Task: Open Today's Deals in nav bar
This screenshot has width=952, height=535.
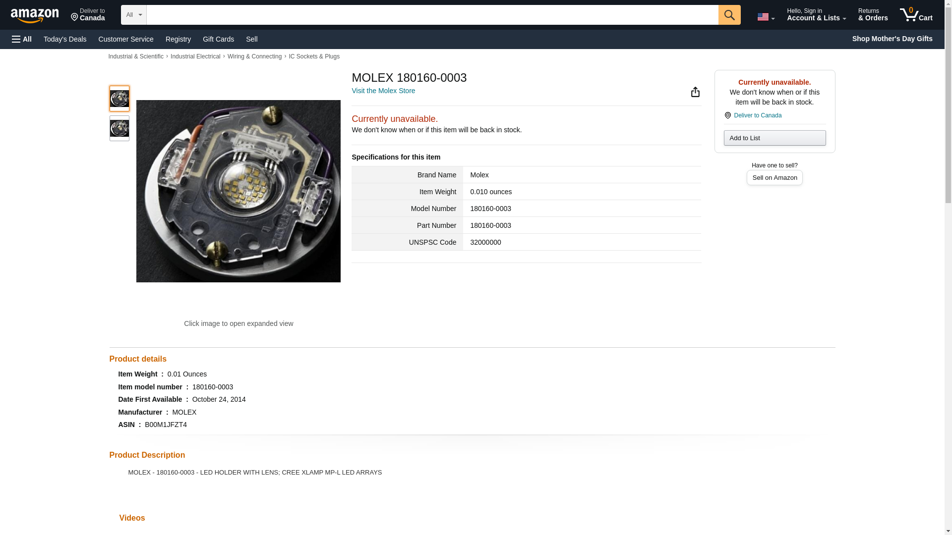Action: point(65,39)
